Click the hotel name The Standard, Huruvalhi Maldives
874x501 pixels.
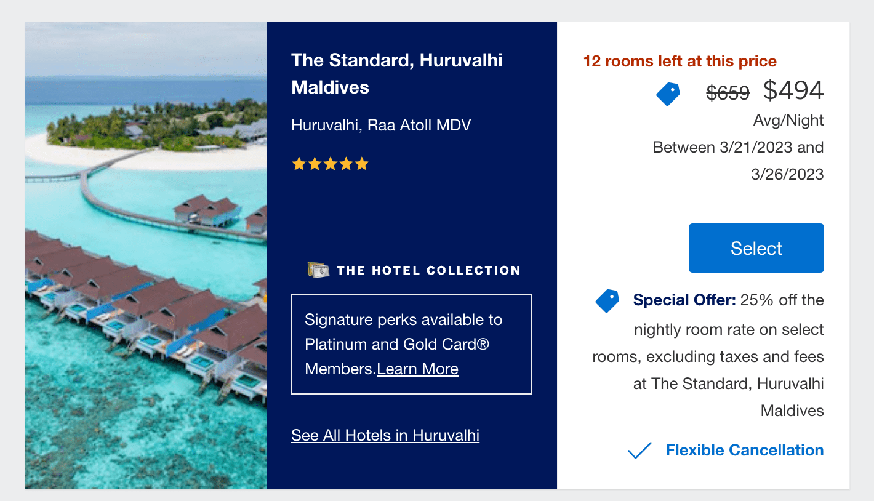[397, 73]
